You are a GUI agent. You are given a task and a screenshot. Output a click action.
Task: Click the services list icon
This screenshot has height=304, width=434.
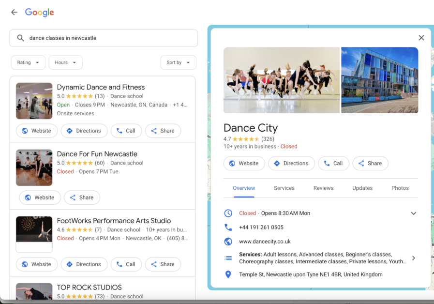pyautogui.click(x=228, y=258)
